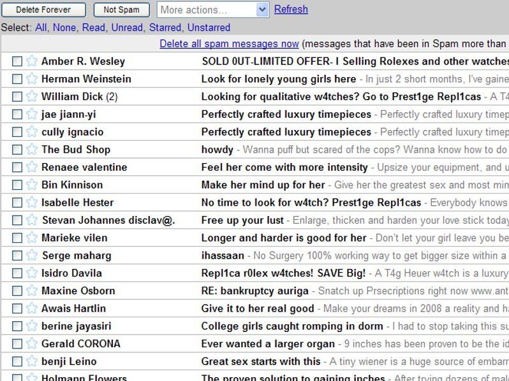509x381 pixels.
Task: Select benji Leino message checkbox
Action: click(17, 361)
